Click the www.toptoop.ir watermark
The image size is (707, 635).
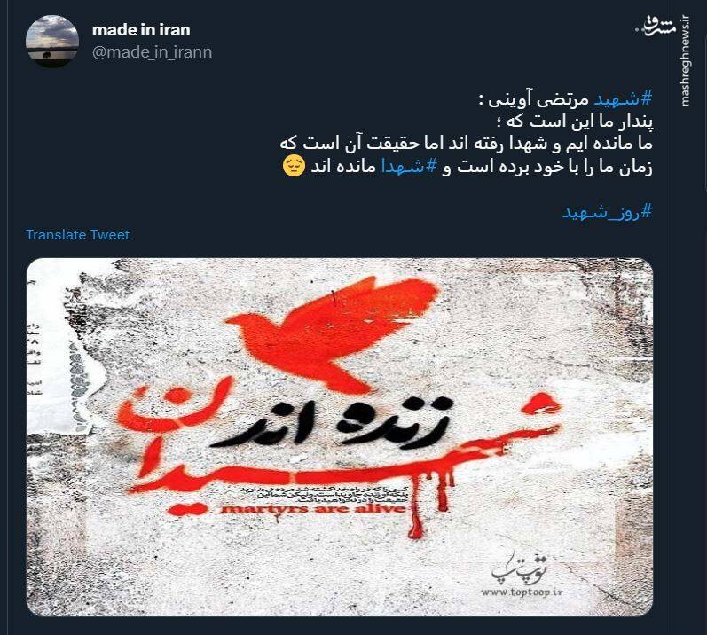[x=522, y=592]
